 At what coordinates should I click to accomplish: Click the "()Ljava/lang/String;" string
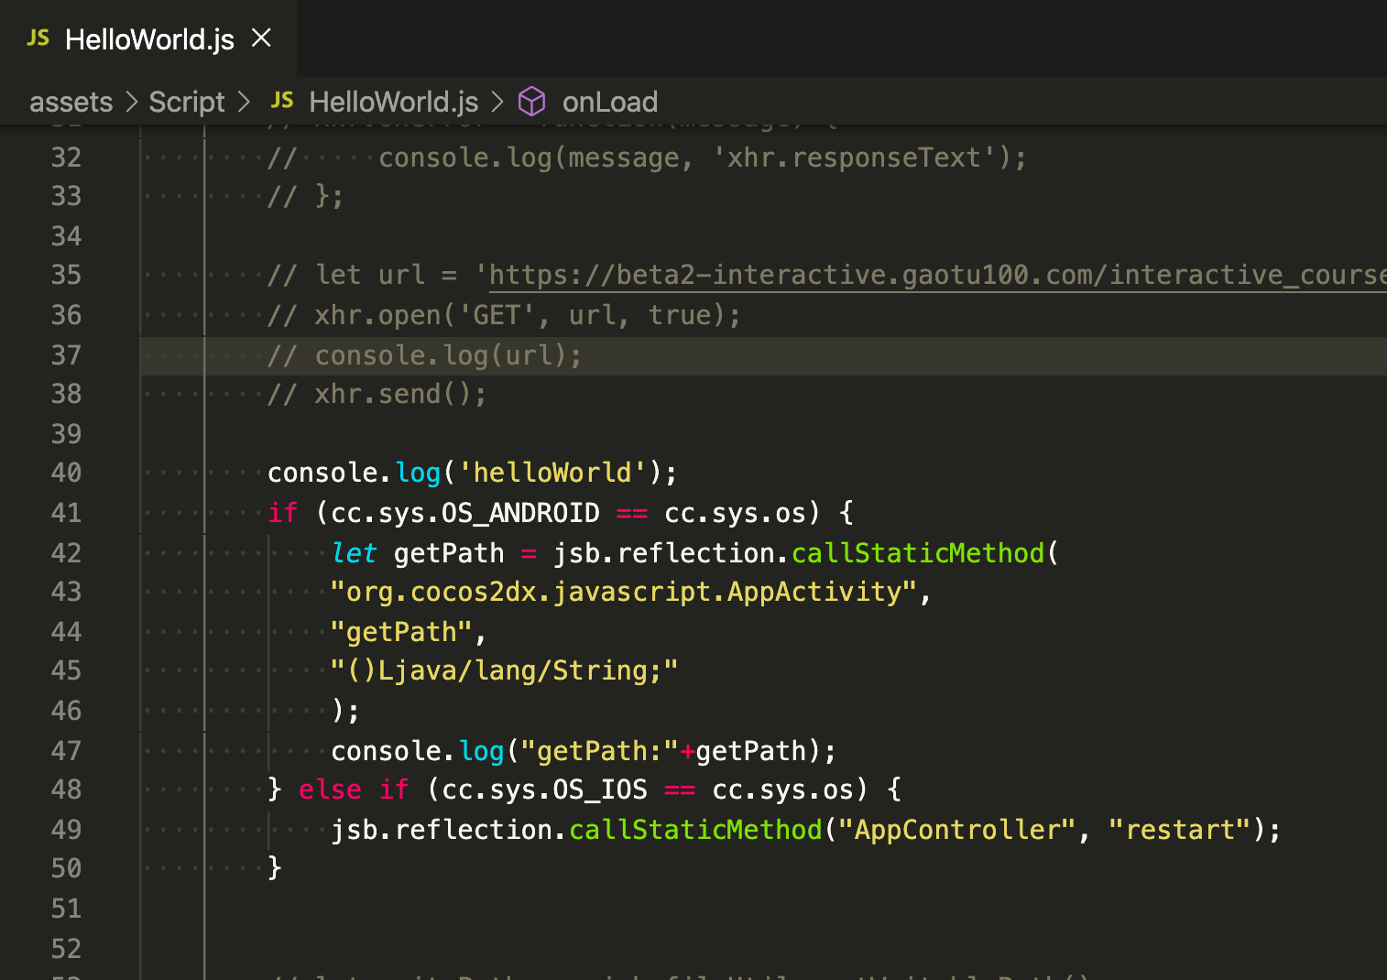pos(505,670)
